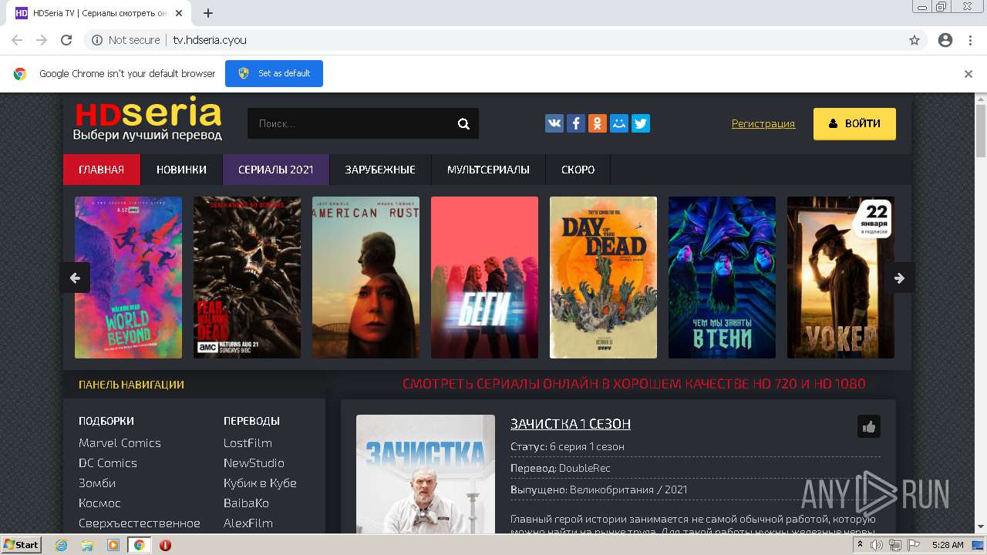987x555 pixels.
Task: Open the Chrome three-dot menu
Action: pos(970,40)
